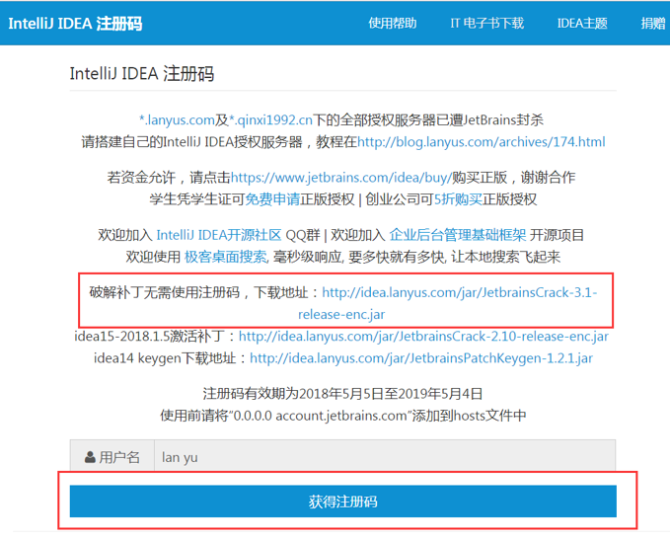670x542 pixels.
Task: Click the 获得注册码 button
Action: pyautogui.click(x=343, y=501)
